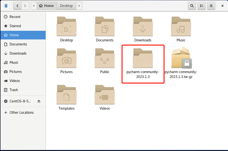Select the Music folder icon
The image size is (228, 151).
pos(181,26)
